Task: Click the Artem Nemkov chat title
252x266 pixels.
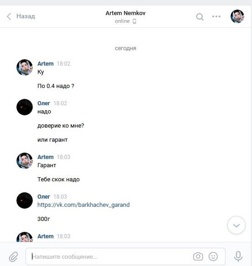Action: [x=126, y=13]
